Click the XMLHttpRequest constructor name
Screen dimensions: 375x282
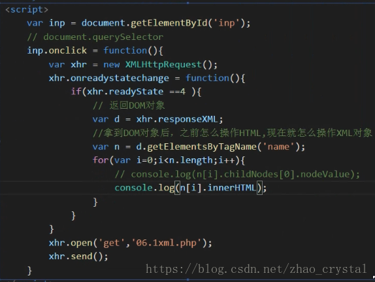pyautogui.click(x=163, y=65)
